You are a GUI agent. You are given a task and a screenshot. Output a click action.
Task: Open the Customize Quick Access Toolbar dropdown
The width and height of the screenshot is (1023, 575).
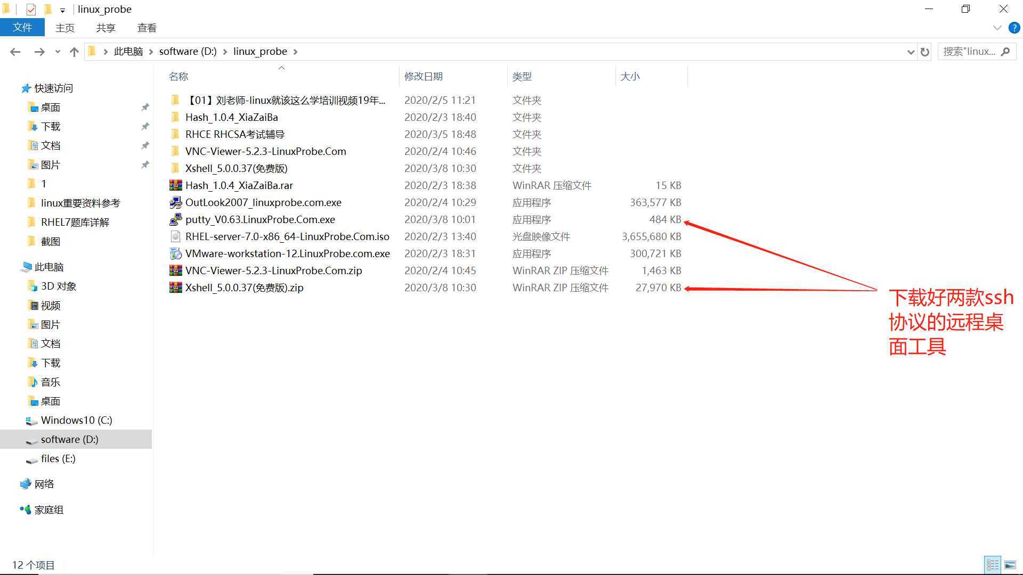click(62, 10)
